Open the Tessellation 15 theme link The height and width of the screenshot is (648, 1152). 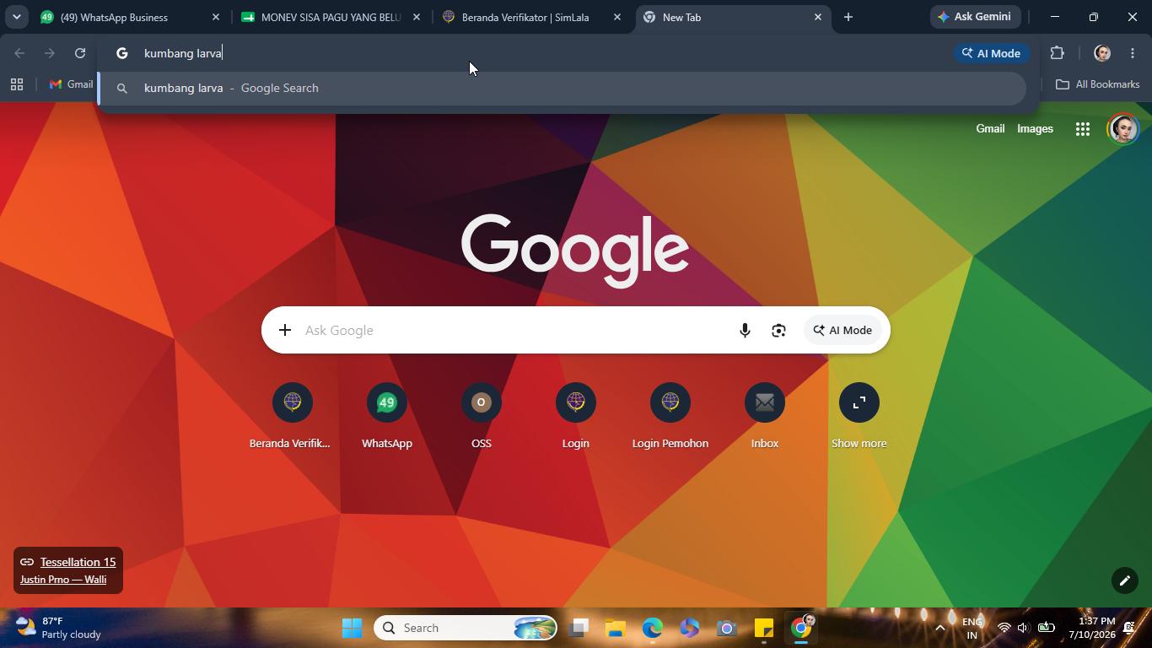coord(78,562)
